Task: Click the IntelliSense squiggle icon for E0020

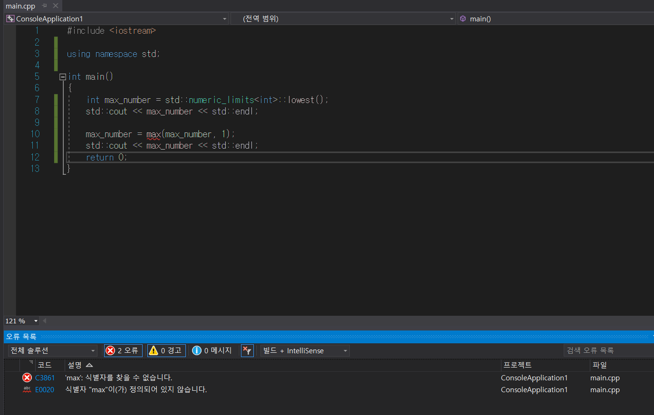Action: (x=27, y=389)
